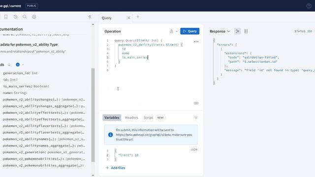
Task: Click the fields sort arrow icon
Action: coord(9,64)
